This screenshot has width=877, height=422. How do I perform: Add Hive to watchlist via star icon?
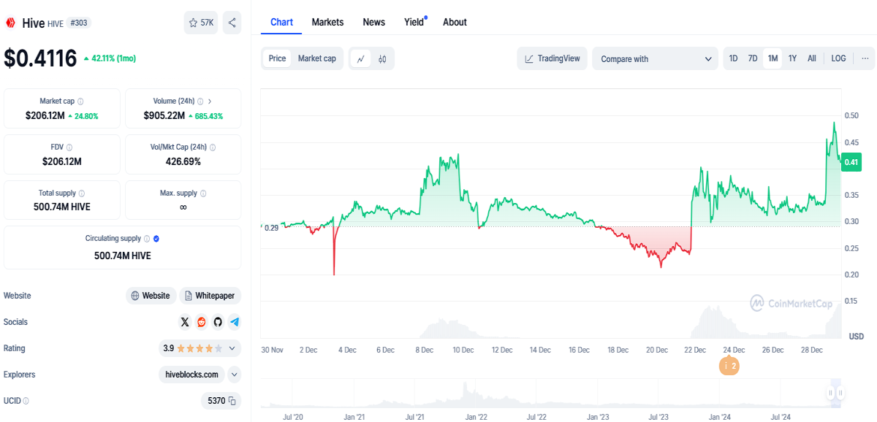(201, 23)
